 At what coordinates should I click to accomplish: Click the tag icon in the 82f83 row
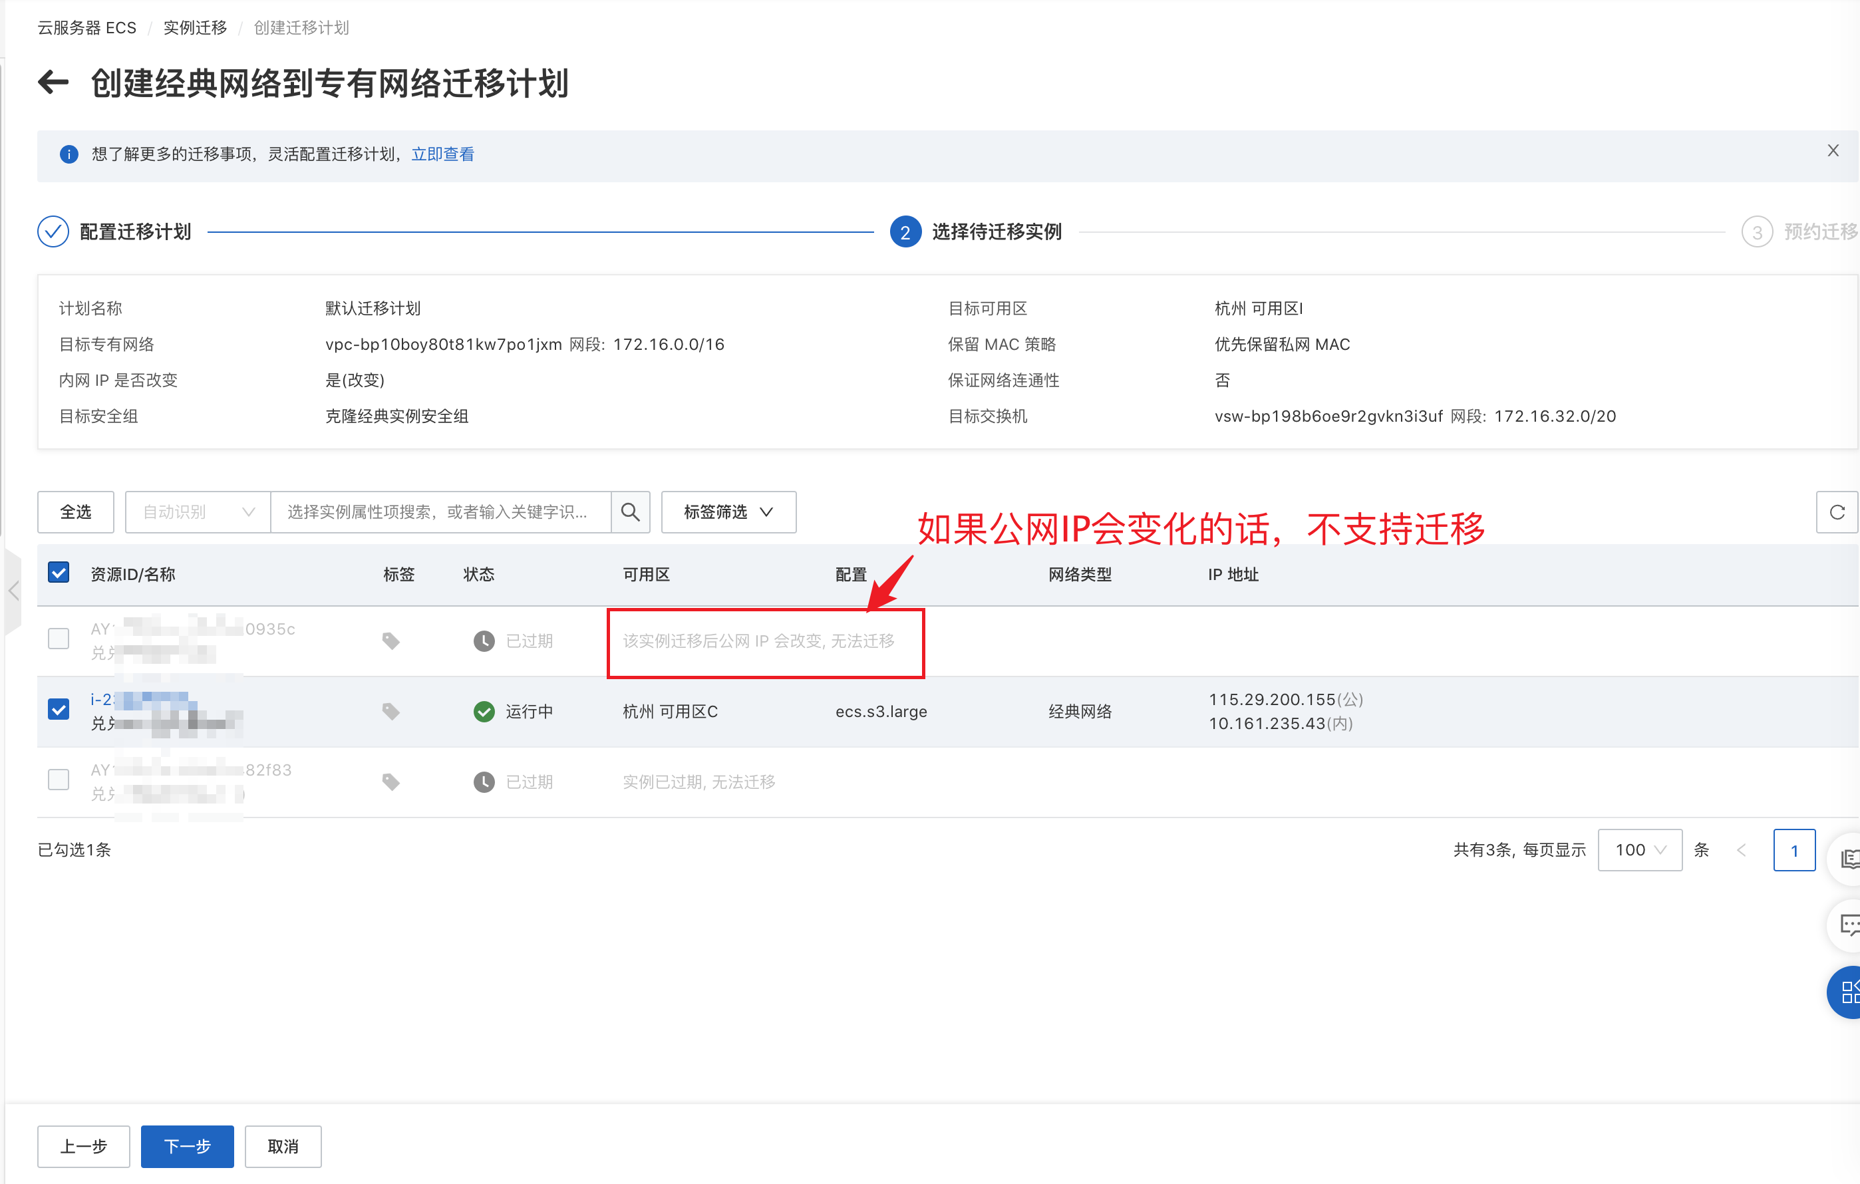(391, 782)
